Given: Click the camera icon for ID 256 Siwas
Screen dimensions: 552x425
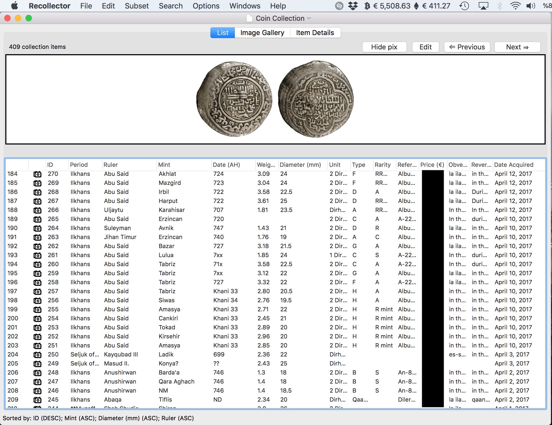Looking at the screenshot, I should 37,301.
